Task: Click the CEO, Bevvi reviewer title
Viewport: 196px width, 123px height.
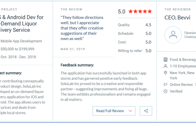Action: (177, 18)
